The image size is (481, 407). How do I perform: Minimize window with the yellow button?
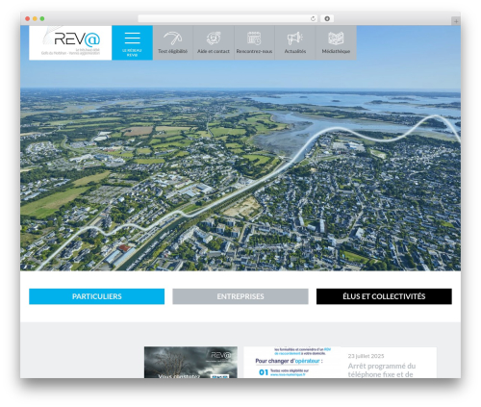point(35,19)
